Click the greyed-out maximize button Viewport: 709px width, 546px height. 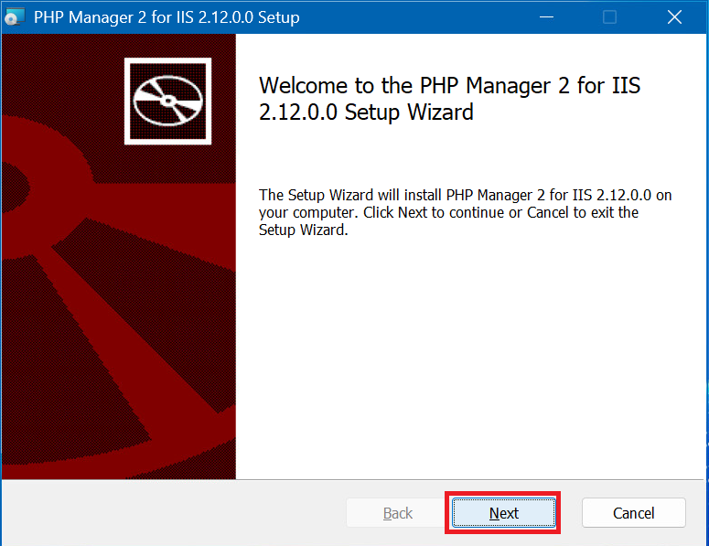coord(609,17)
